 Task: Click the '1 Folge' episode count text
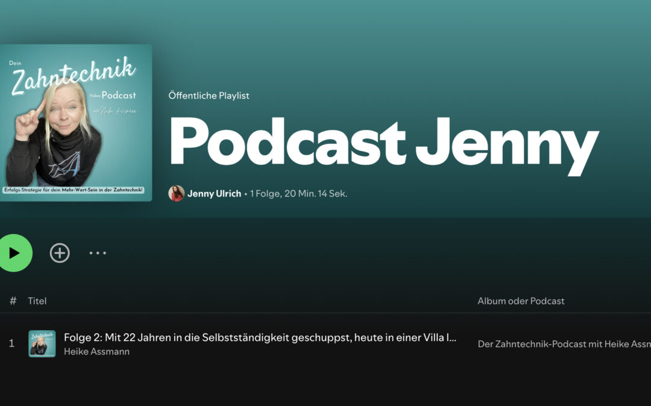(264, 194)
